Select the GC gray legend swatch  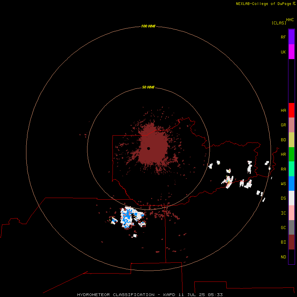(291, 227)
